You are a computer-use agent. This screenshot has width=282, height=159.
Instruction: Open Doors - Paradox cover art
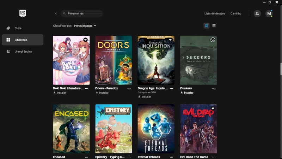click(x=114, y=60)
